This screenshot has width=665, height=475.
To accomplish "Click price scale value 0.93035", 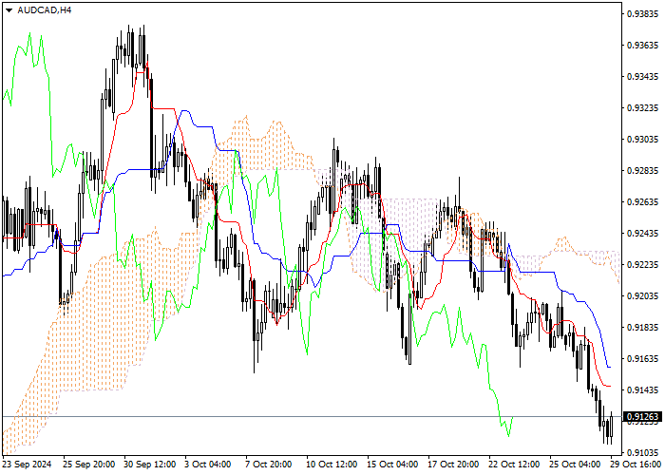I will coord(642,139).
